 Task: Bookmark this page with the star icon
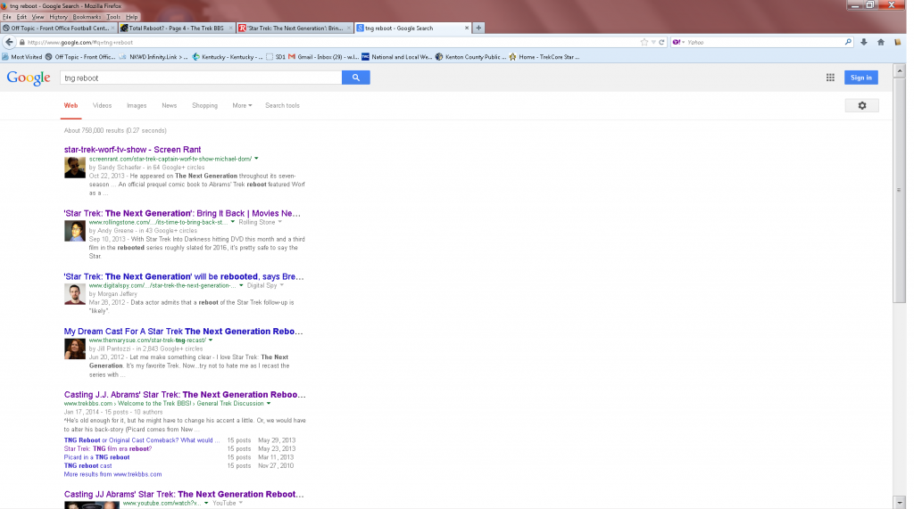pyautogui.click(x=644, y=42)
